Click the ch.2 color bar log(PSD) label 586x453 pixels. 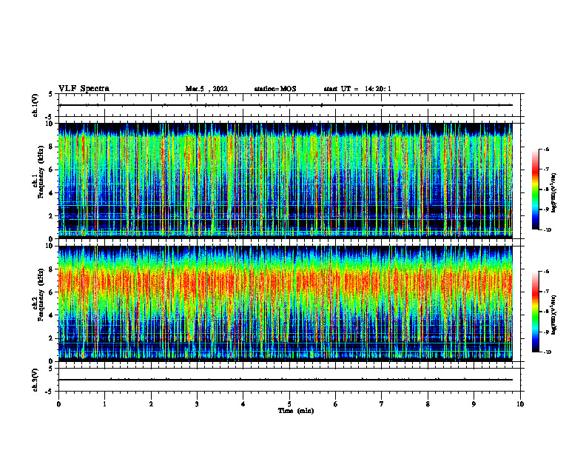554,315
